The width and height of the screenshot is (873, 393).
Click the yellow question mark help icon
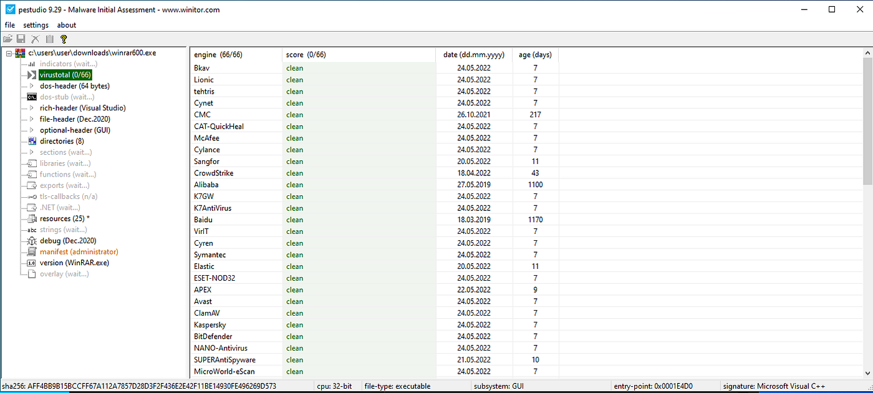(63, 39)
